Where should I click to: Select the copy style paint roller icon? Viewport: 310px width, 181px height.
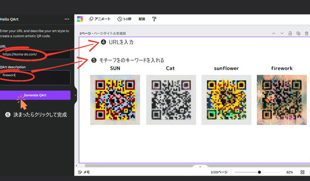click(154, 19)
